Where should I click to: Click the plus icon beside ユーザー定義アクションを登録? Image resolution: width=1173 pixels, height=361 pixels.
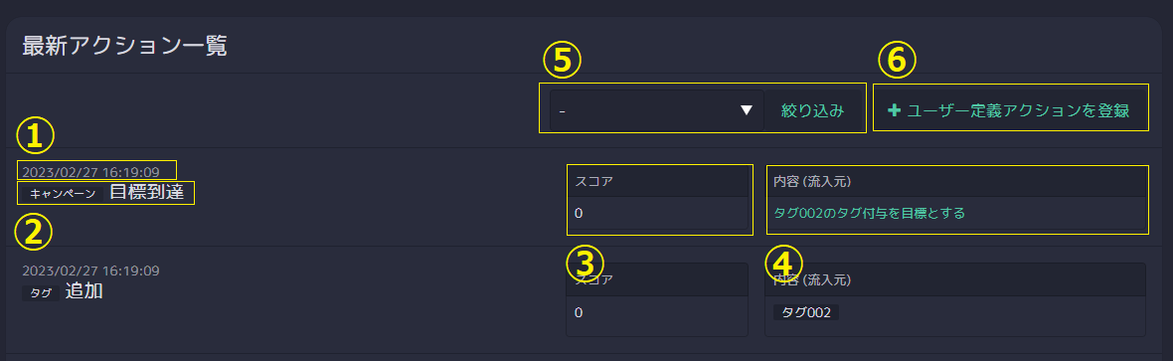point(894,110)
